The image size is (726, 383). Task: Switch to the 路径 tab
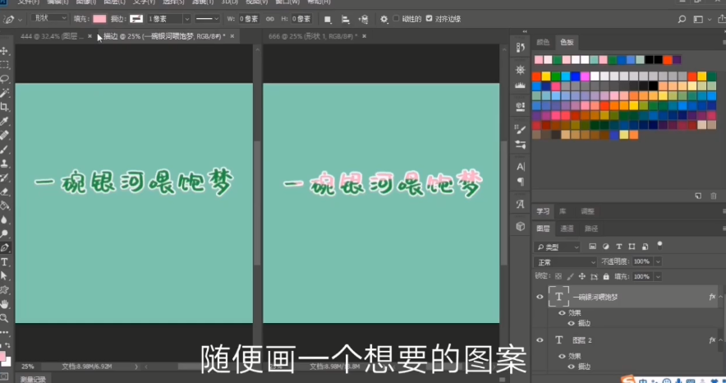[x=590, y=228]
